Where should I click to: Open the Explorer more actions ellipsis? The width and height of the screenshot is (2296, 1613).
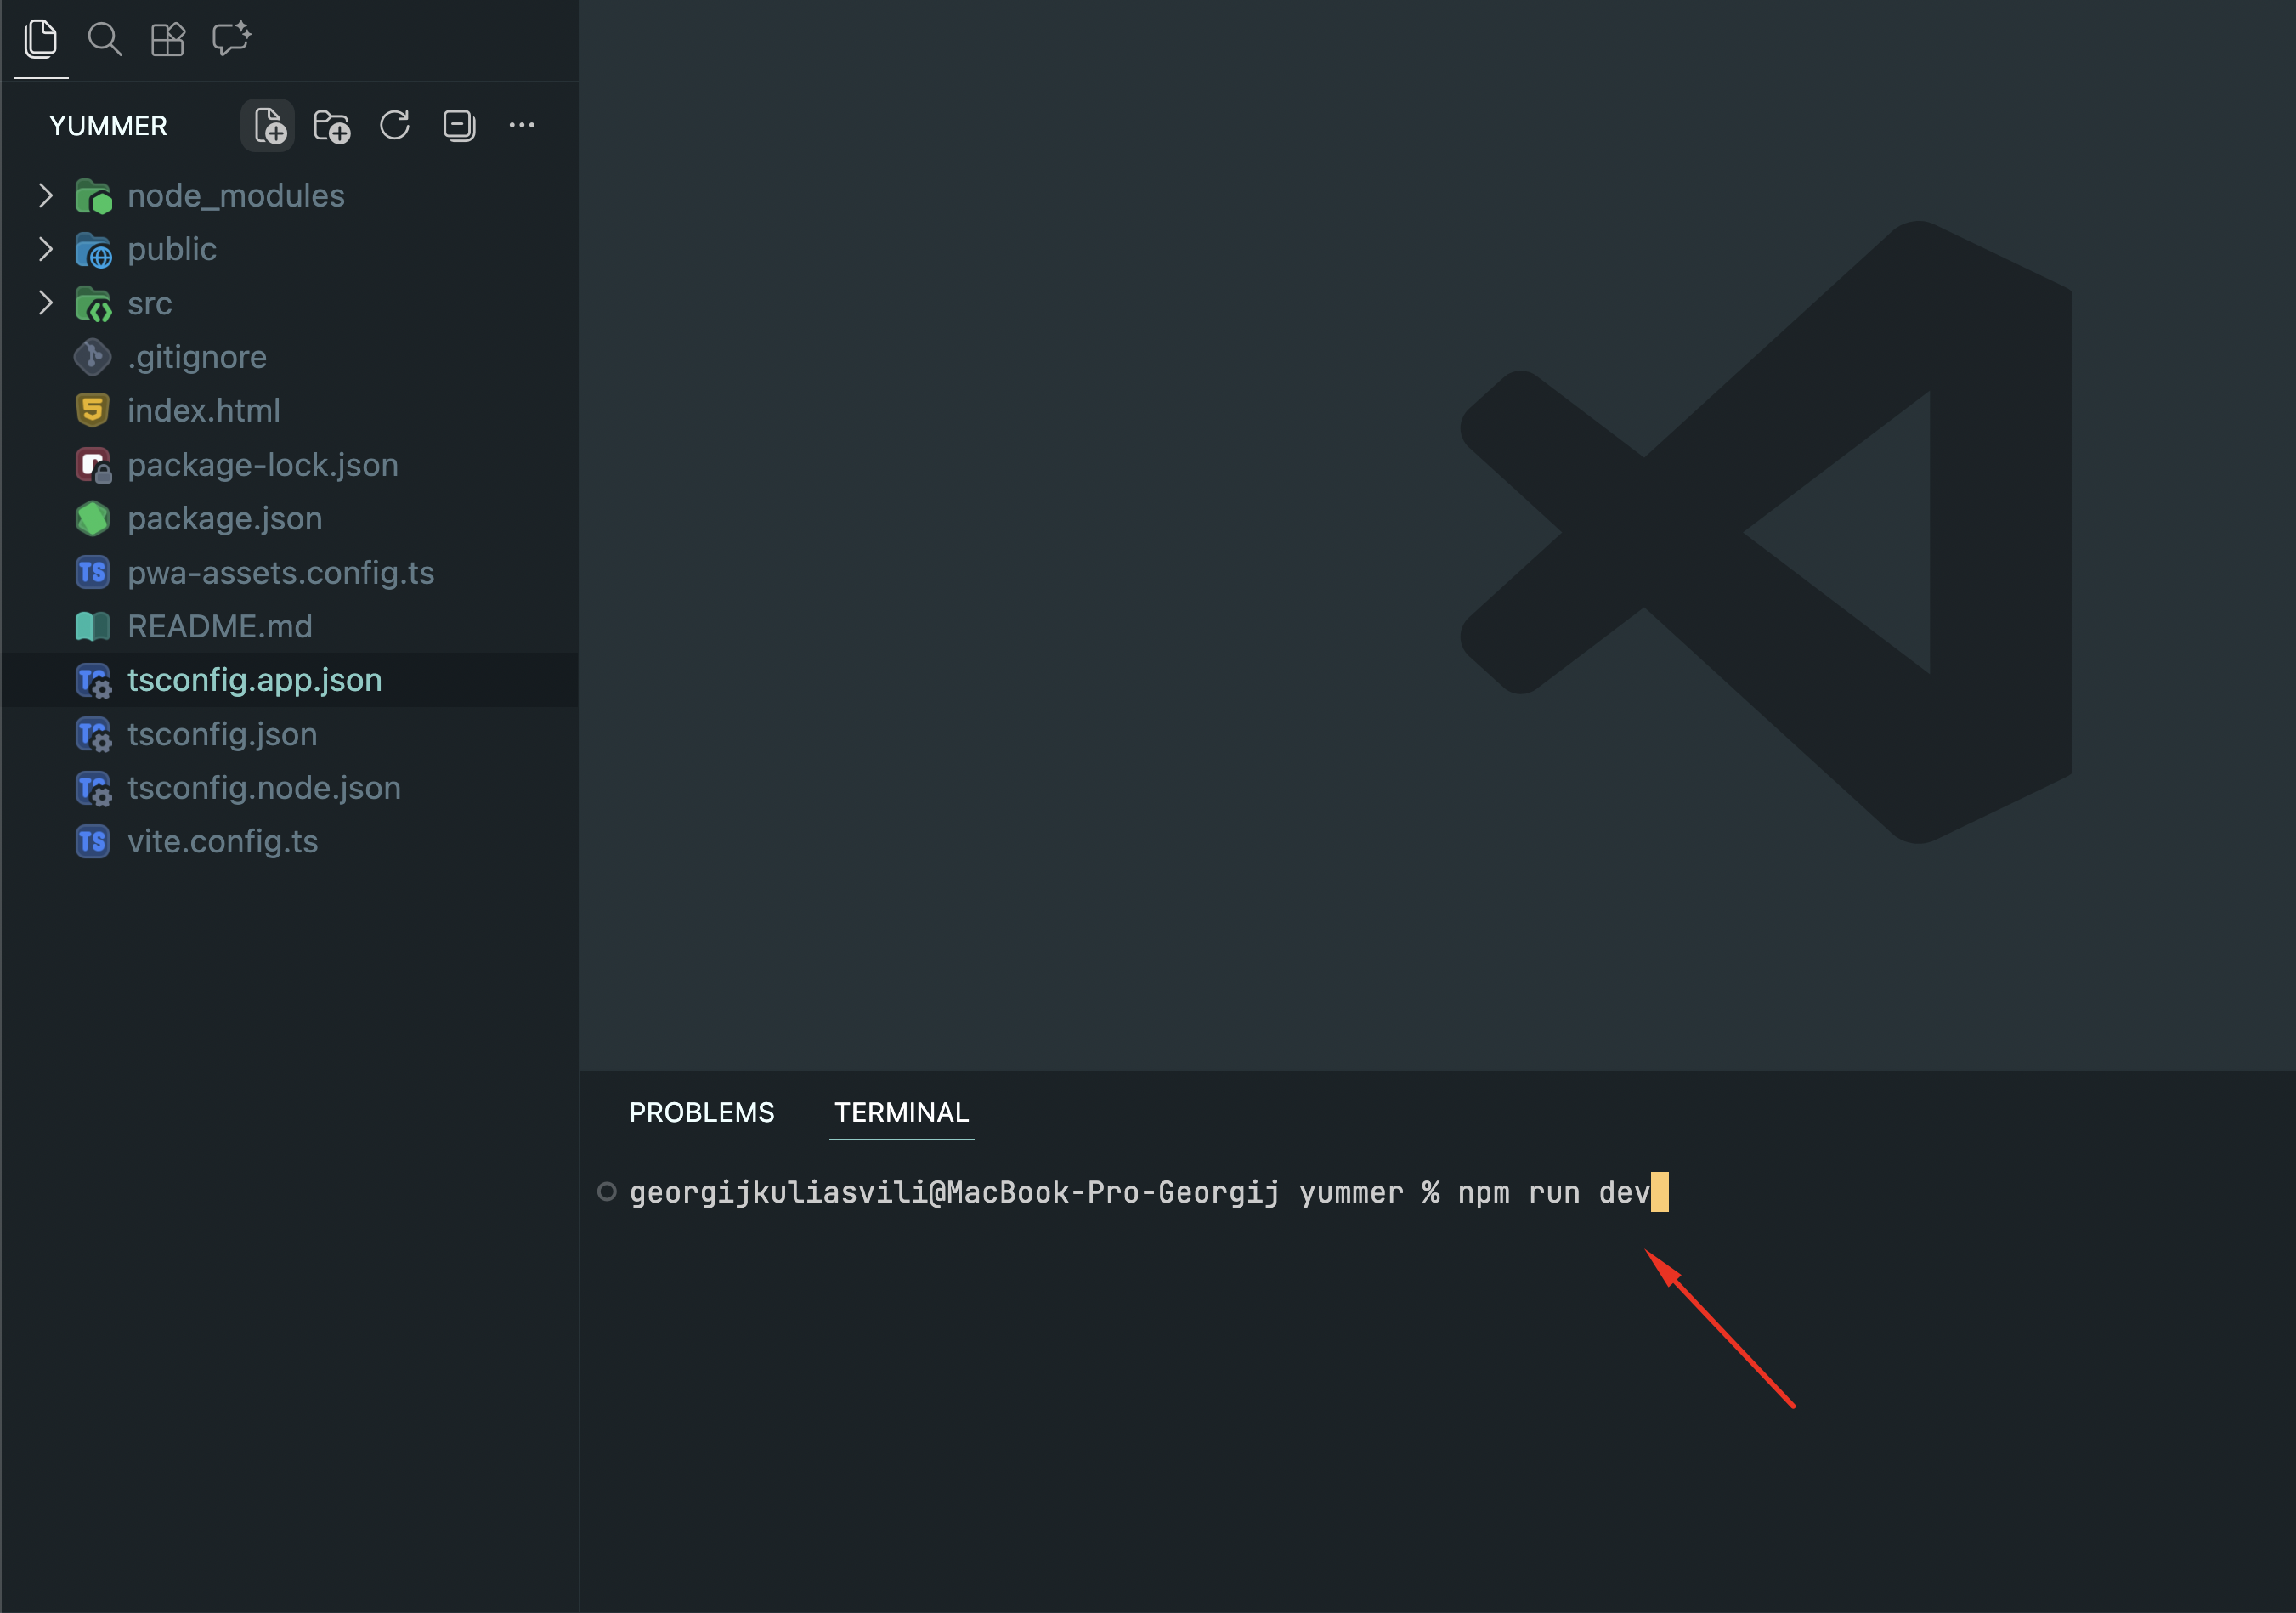[x=522, y=125]
